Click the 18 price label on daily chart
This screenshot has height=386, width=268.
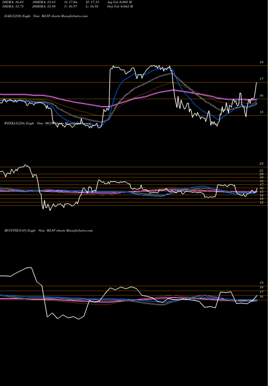tap(262, 62)
